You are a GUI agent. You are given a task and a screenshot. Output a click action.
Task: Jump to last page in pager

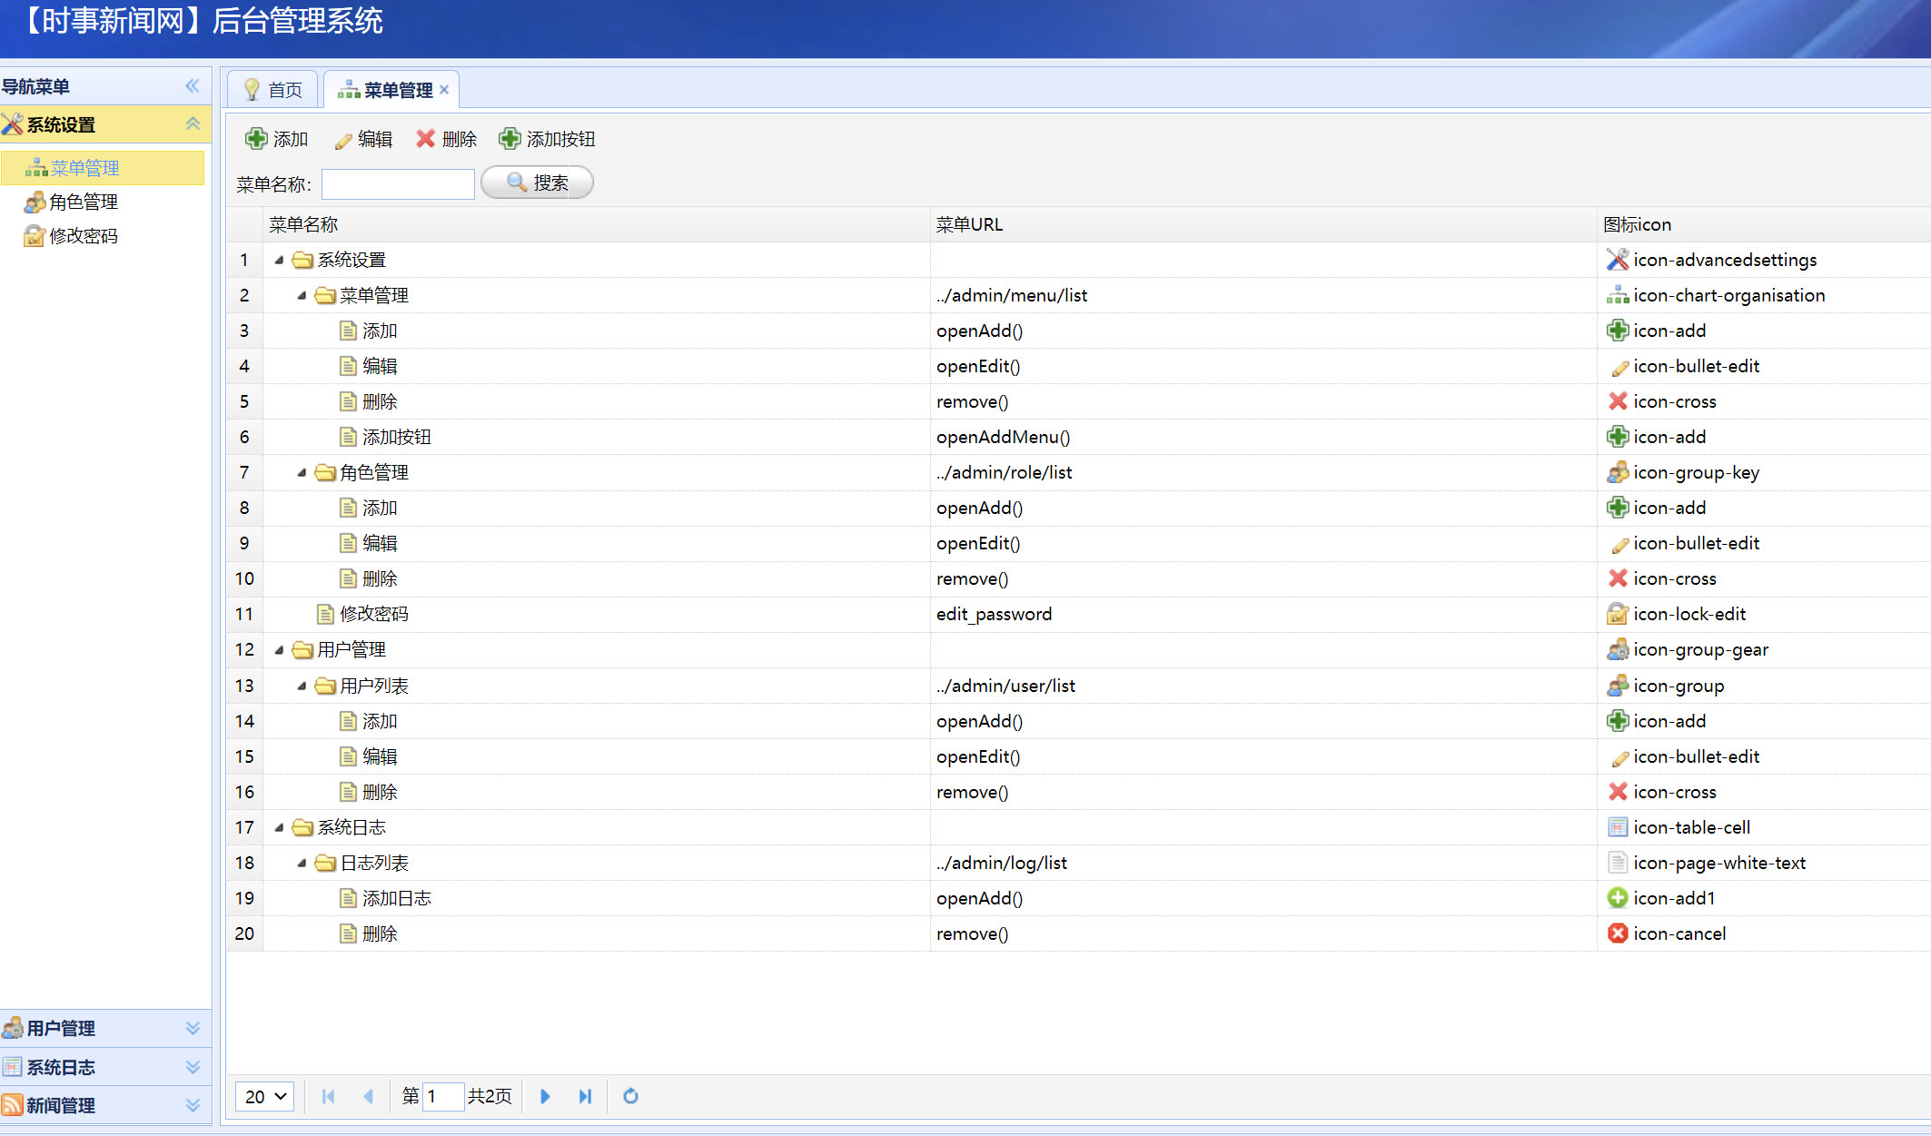point(585,1096)
